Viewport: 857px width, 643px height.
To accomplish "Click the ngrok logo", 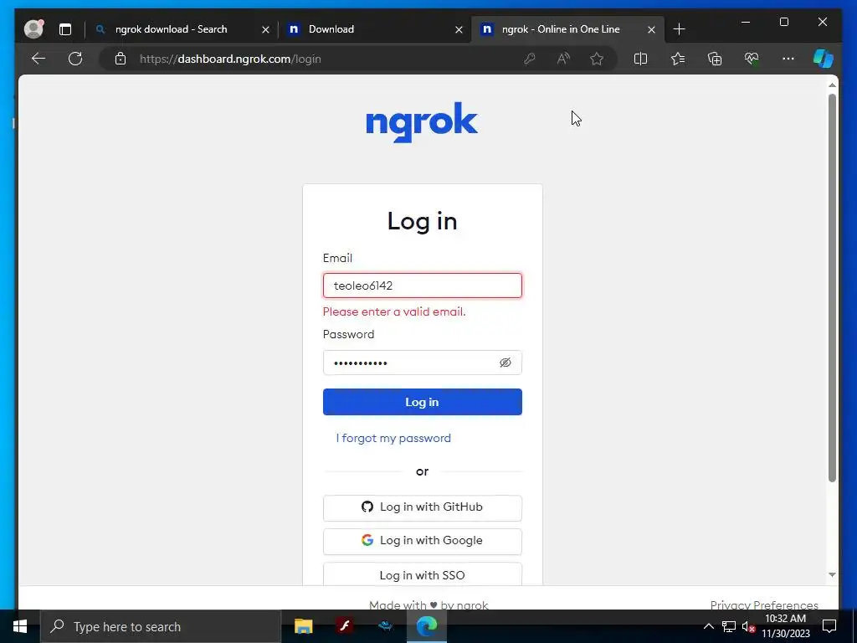I will coord(422,122).
